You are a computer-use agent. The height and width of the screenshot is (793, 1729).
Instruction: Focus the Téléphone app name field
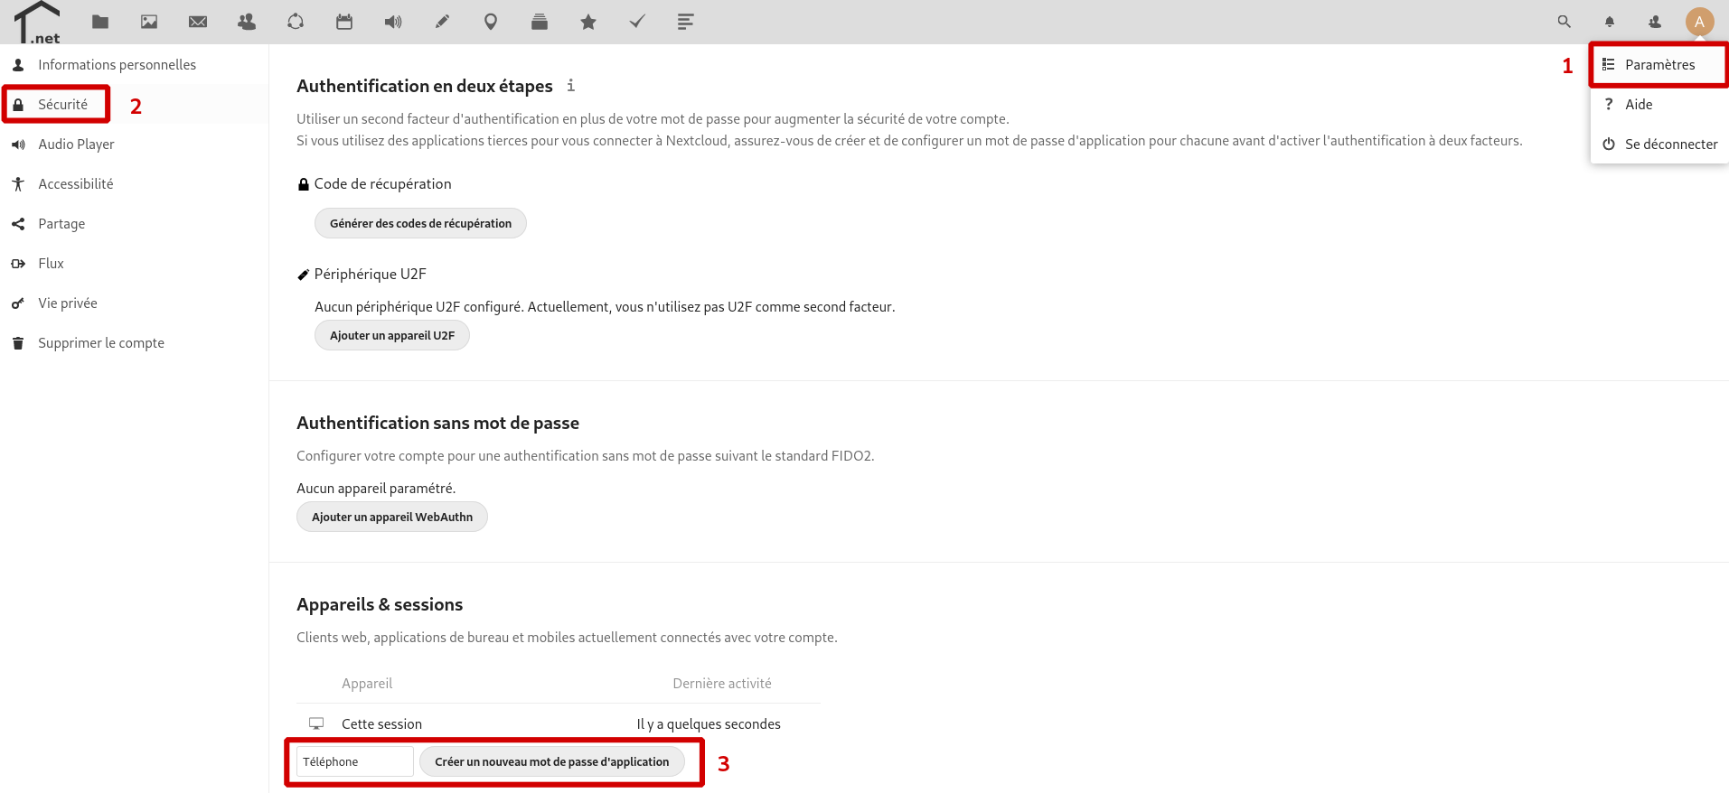pyautogui.click(x=354, y=761)
